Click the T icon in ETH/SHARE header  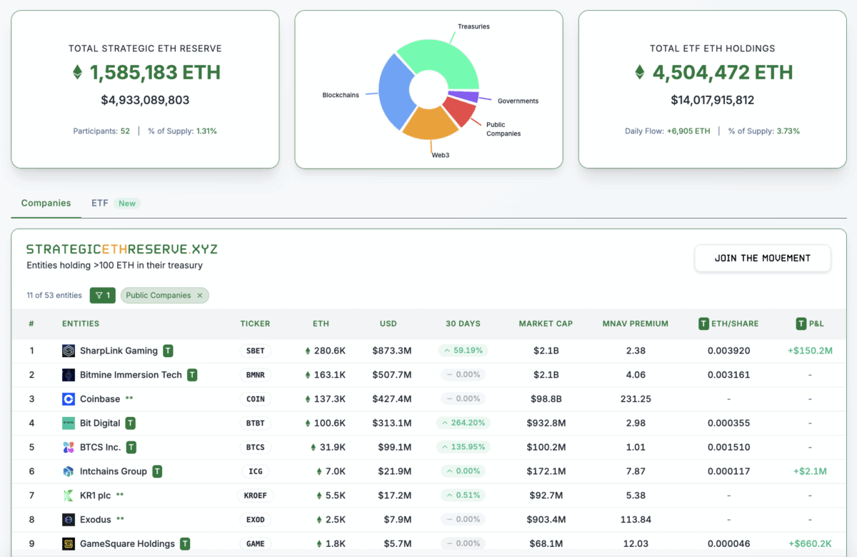tap(703, 323)
